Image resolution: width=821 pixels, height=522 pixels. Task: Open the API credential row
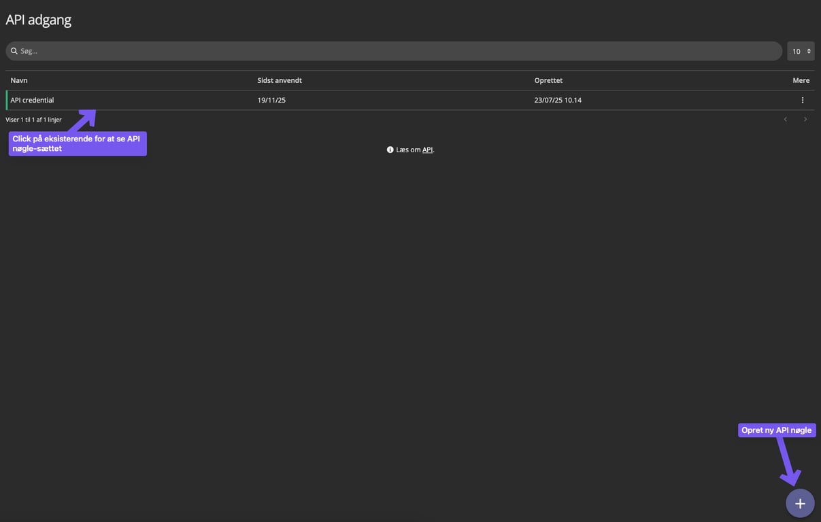point(32,100)
